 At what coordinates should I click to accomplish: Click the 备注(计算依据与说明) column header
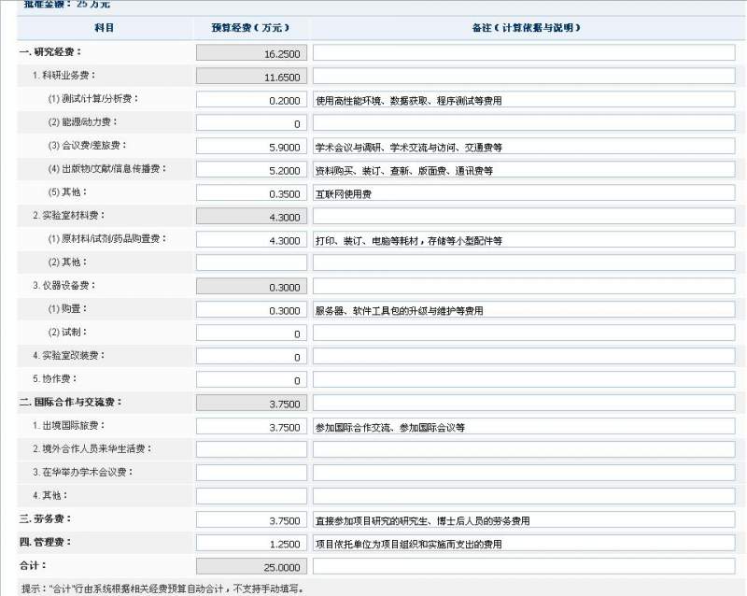(526, 28)
